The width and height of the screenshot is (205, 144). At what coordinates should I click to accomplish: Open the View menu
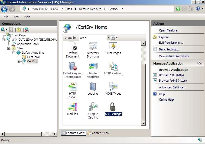16,17
